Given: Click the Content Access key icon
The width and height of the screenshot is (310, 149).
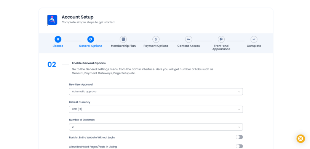Looking at the screenshot, I should click(x=189, y=39).
